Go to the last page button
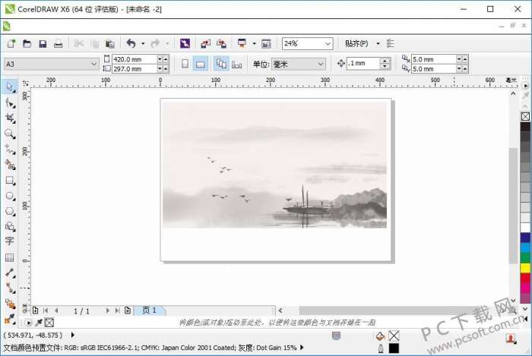532x356 pixels. click(x=117, y=310)
